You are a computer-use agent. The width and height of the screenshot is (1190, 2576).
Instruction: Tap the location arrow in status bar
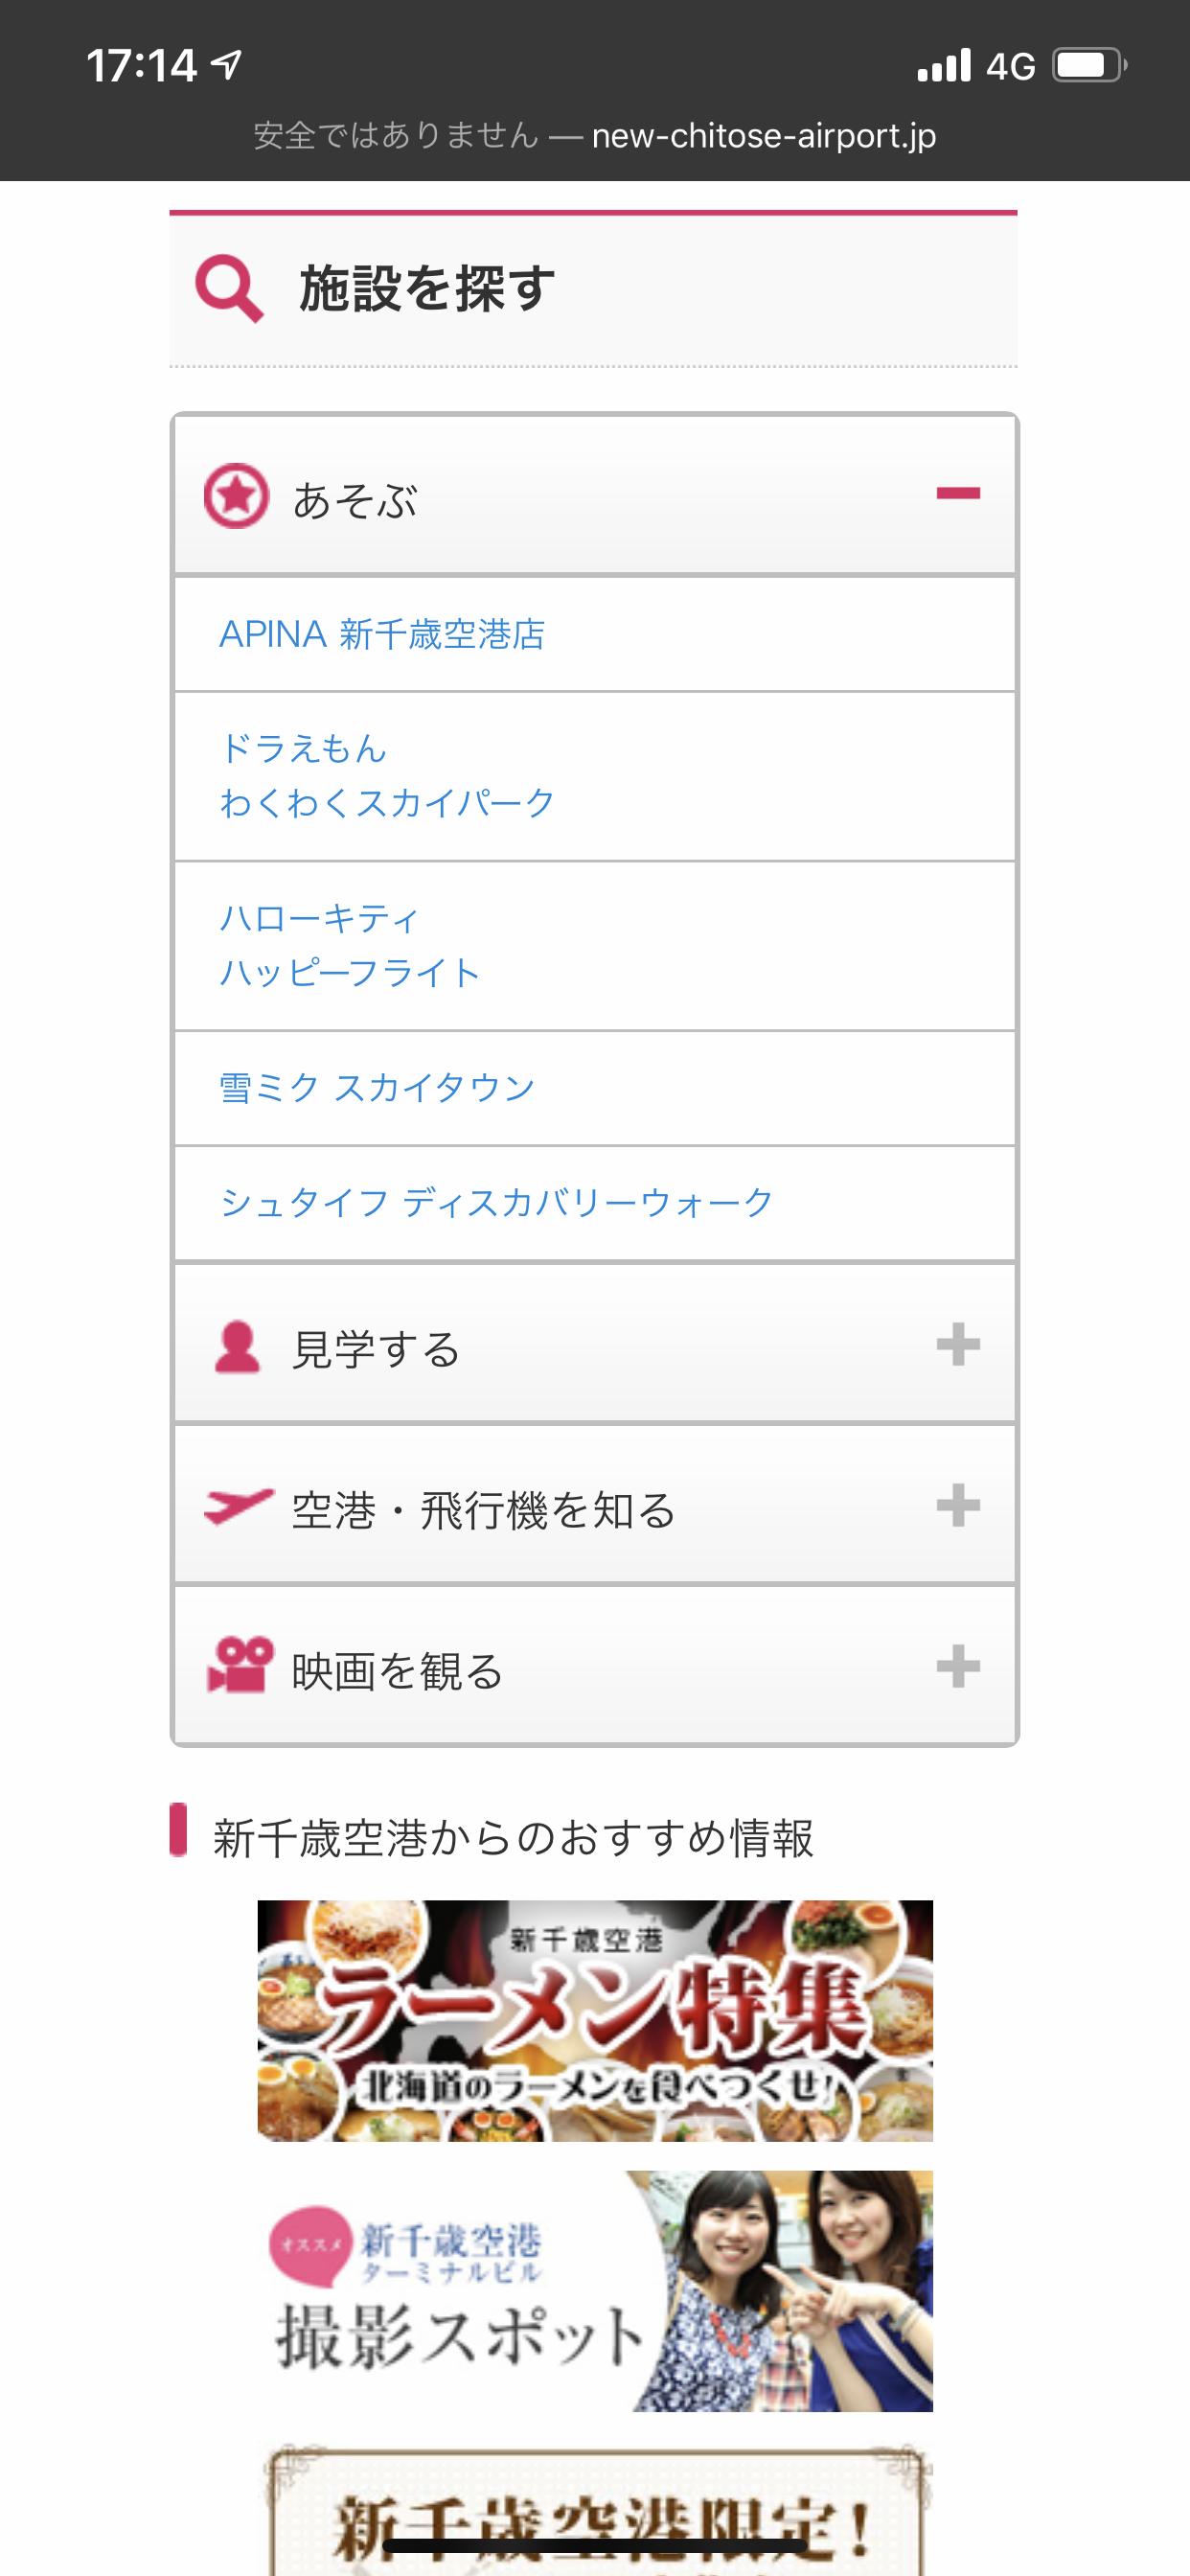tap(227, 66)
